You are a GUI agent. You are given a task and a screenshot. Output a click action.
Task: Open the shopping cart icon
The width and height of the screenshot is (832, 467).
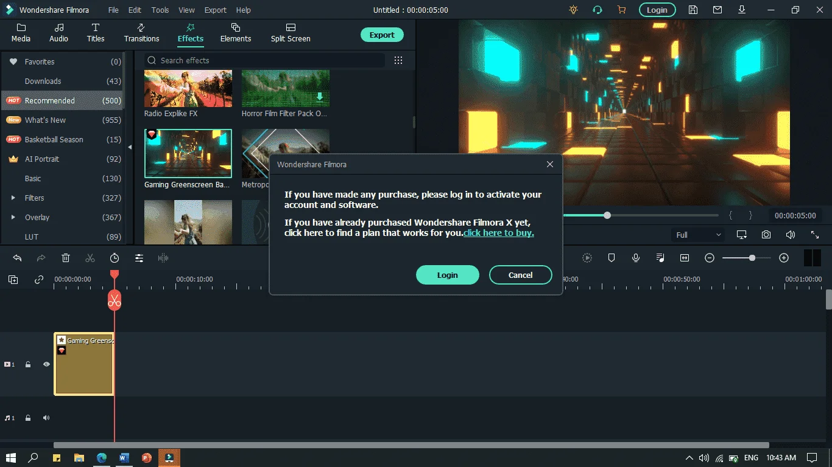coord(621,10)
